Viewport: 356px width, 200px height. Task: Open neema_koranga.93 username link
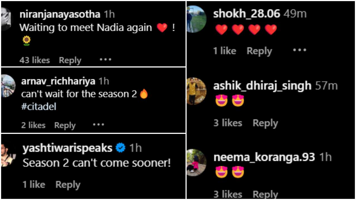(x=264, y=157)
